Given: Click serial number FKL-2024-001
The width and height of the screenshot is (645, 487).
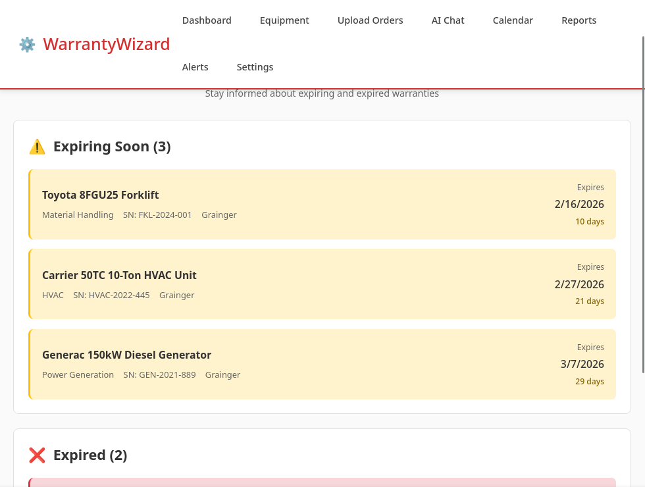Looking at the screenshot, I should coord(157,215).
